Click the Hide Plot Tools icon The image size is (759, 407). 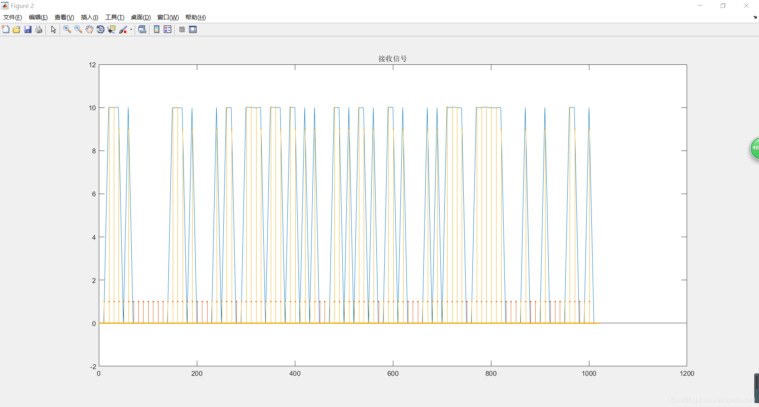[182, 30]
